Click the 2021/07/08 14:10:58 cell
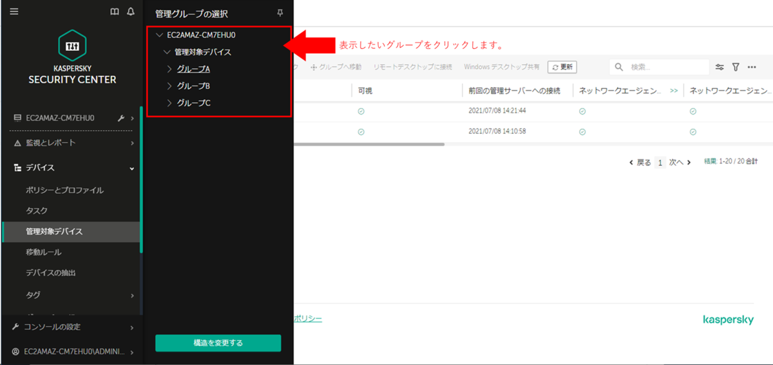773x365 pixels. (497, 131)
